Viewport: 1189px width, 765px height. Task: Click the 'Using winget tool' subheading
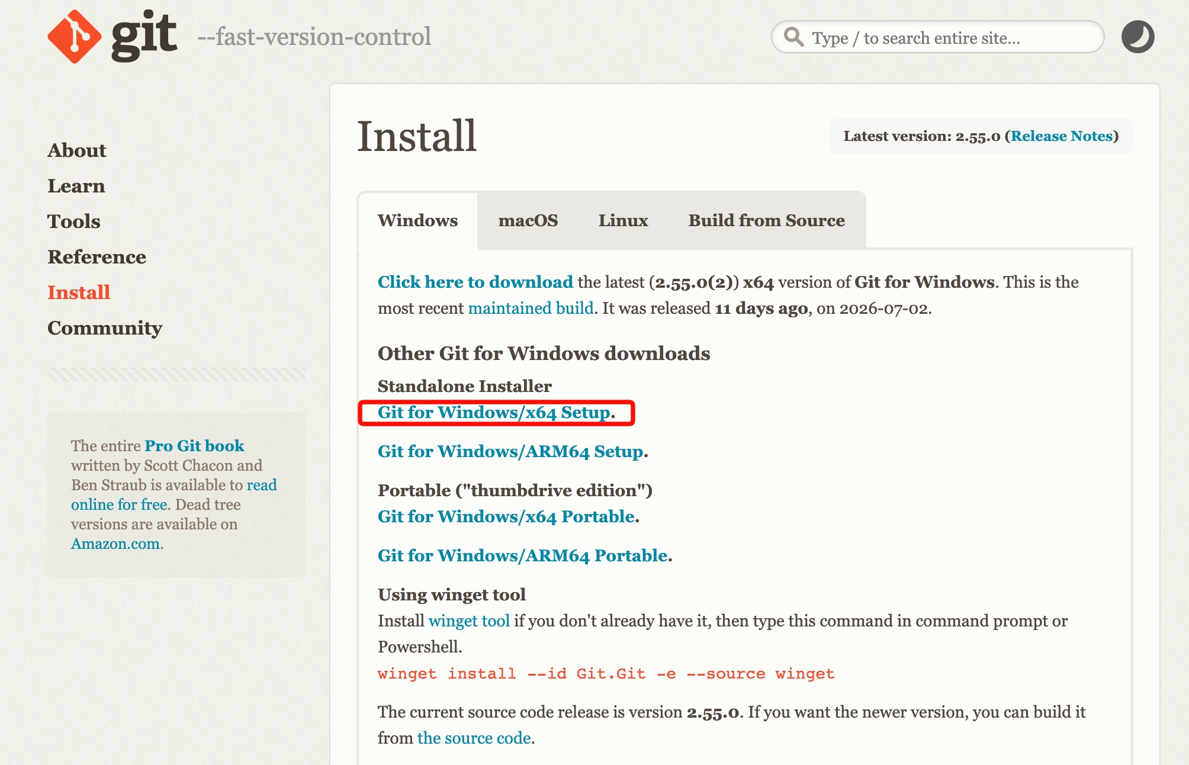[452, 594]
